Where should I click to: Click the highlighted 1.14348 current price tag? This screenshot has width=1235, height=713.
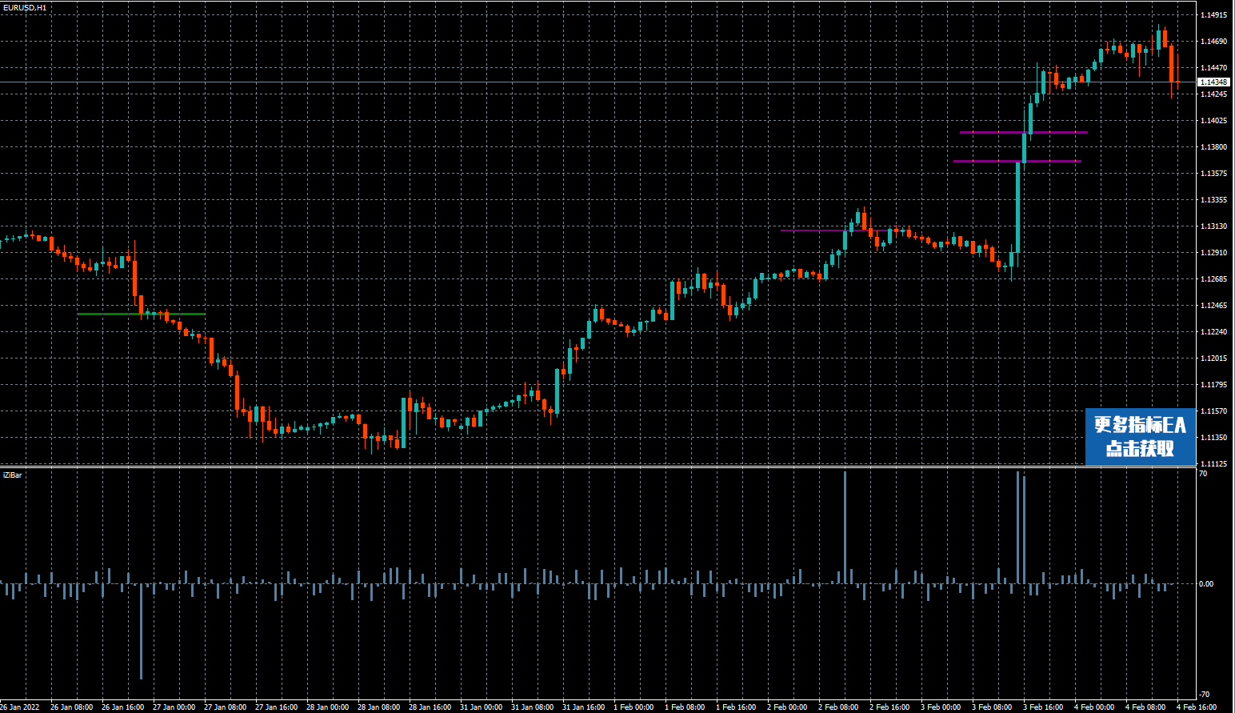click(1213, 82)
